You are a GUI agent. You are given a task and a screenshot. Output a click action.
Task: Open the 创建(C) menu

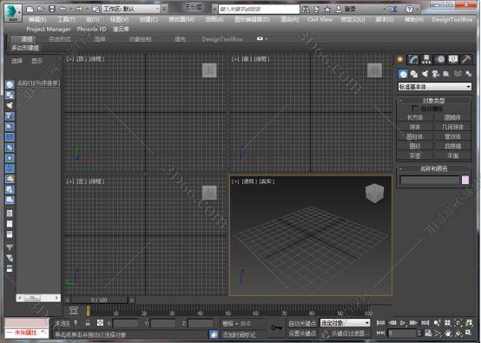148,20
